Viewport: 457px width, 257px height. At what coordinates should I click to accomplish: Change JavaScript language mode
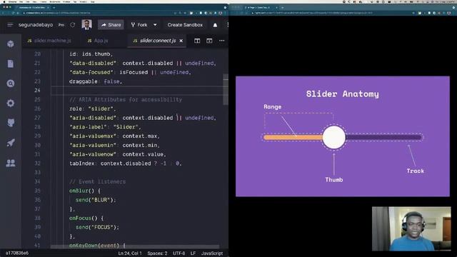tap(212, 253)
